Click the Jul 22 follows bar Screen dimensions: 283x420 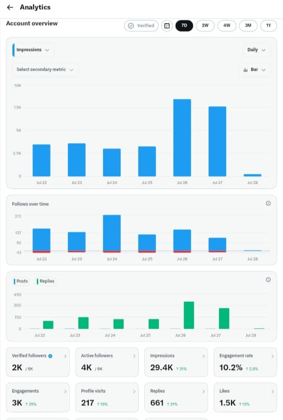tap(42, 240)
